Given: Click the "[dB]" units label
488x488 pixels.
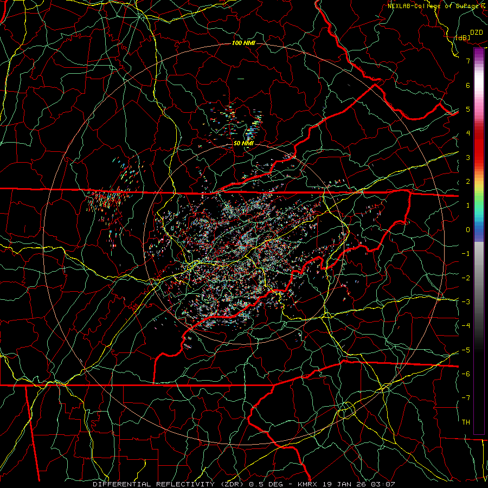Looking at the screenshot, I should pos(463,37).
